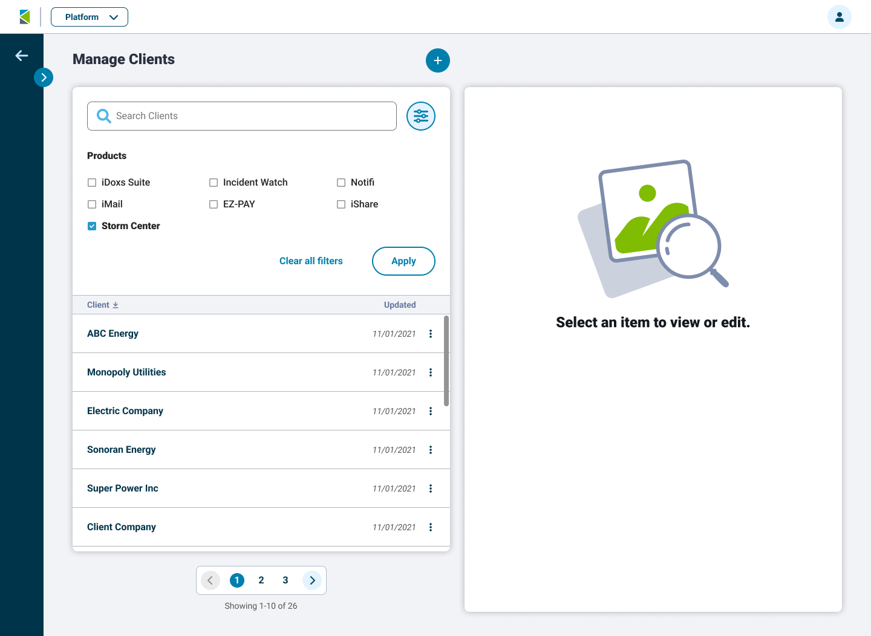The height and width of the screenshot is (636, 871).
Task: Go to page 2 of clients
Action: coord(261,580)
